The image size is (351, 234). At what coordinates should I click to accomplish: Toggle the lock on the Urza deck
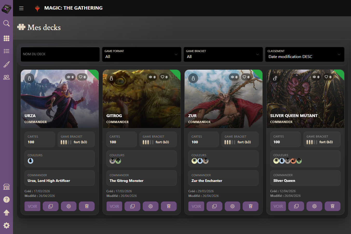pos(29,78)
